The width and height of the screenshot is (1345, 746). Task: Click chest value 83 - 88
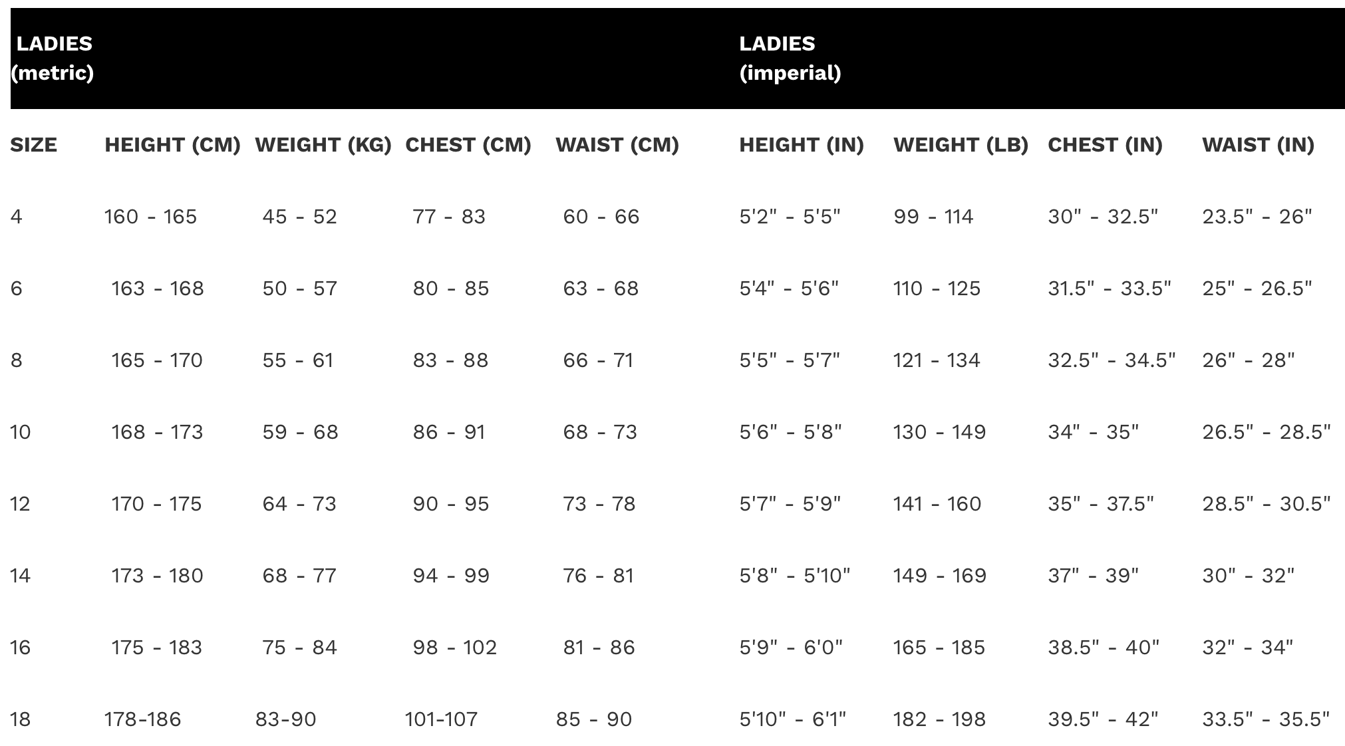450,360
